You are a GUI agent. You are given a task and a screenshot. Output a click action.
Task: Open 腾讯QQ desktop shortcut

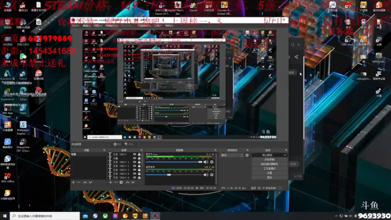(x=23, y=6)
